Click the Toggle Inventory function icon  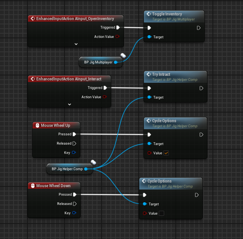(149, 14)
